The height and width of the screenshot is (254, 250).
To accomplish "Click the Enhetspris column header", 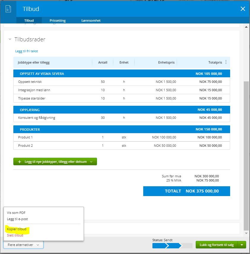I will 166,62.
